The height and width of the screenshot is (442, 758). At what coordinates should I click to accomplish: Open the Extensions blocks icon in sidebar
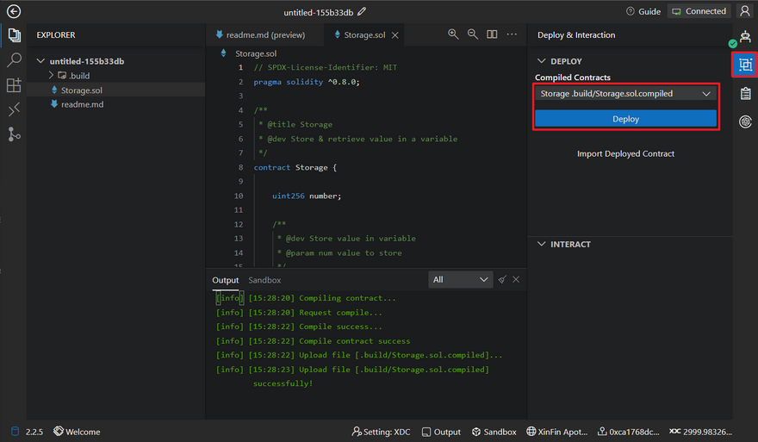(14, 85)
